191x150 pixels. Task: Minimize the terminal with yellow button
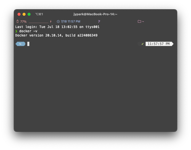24,14
